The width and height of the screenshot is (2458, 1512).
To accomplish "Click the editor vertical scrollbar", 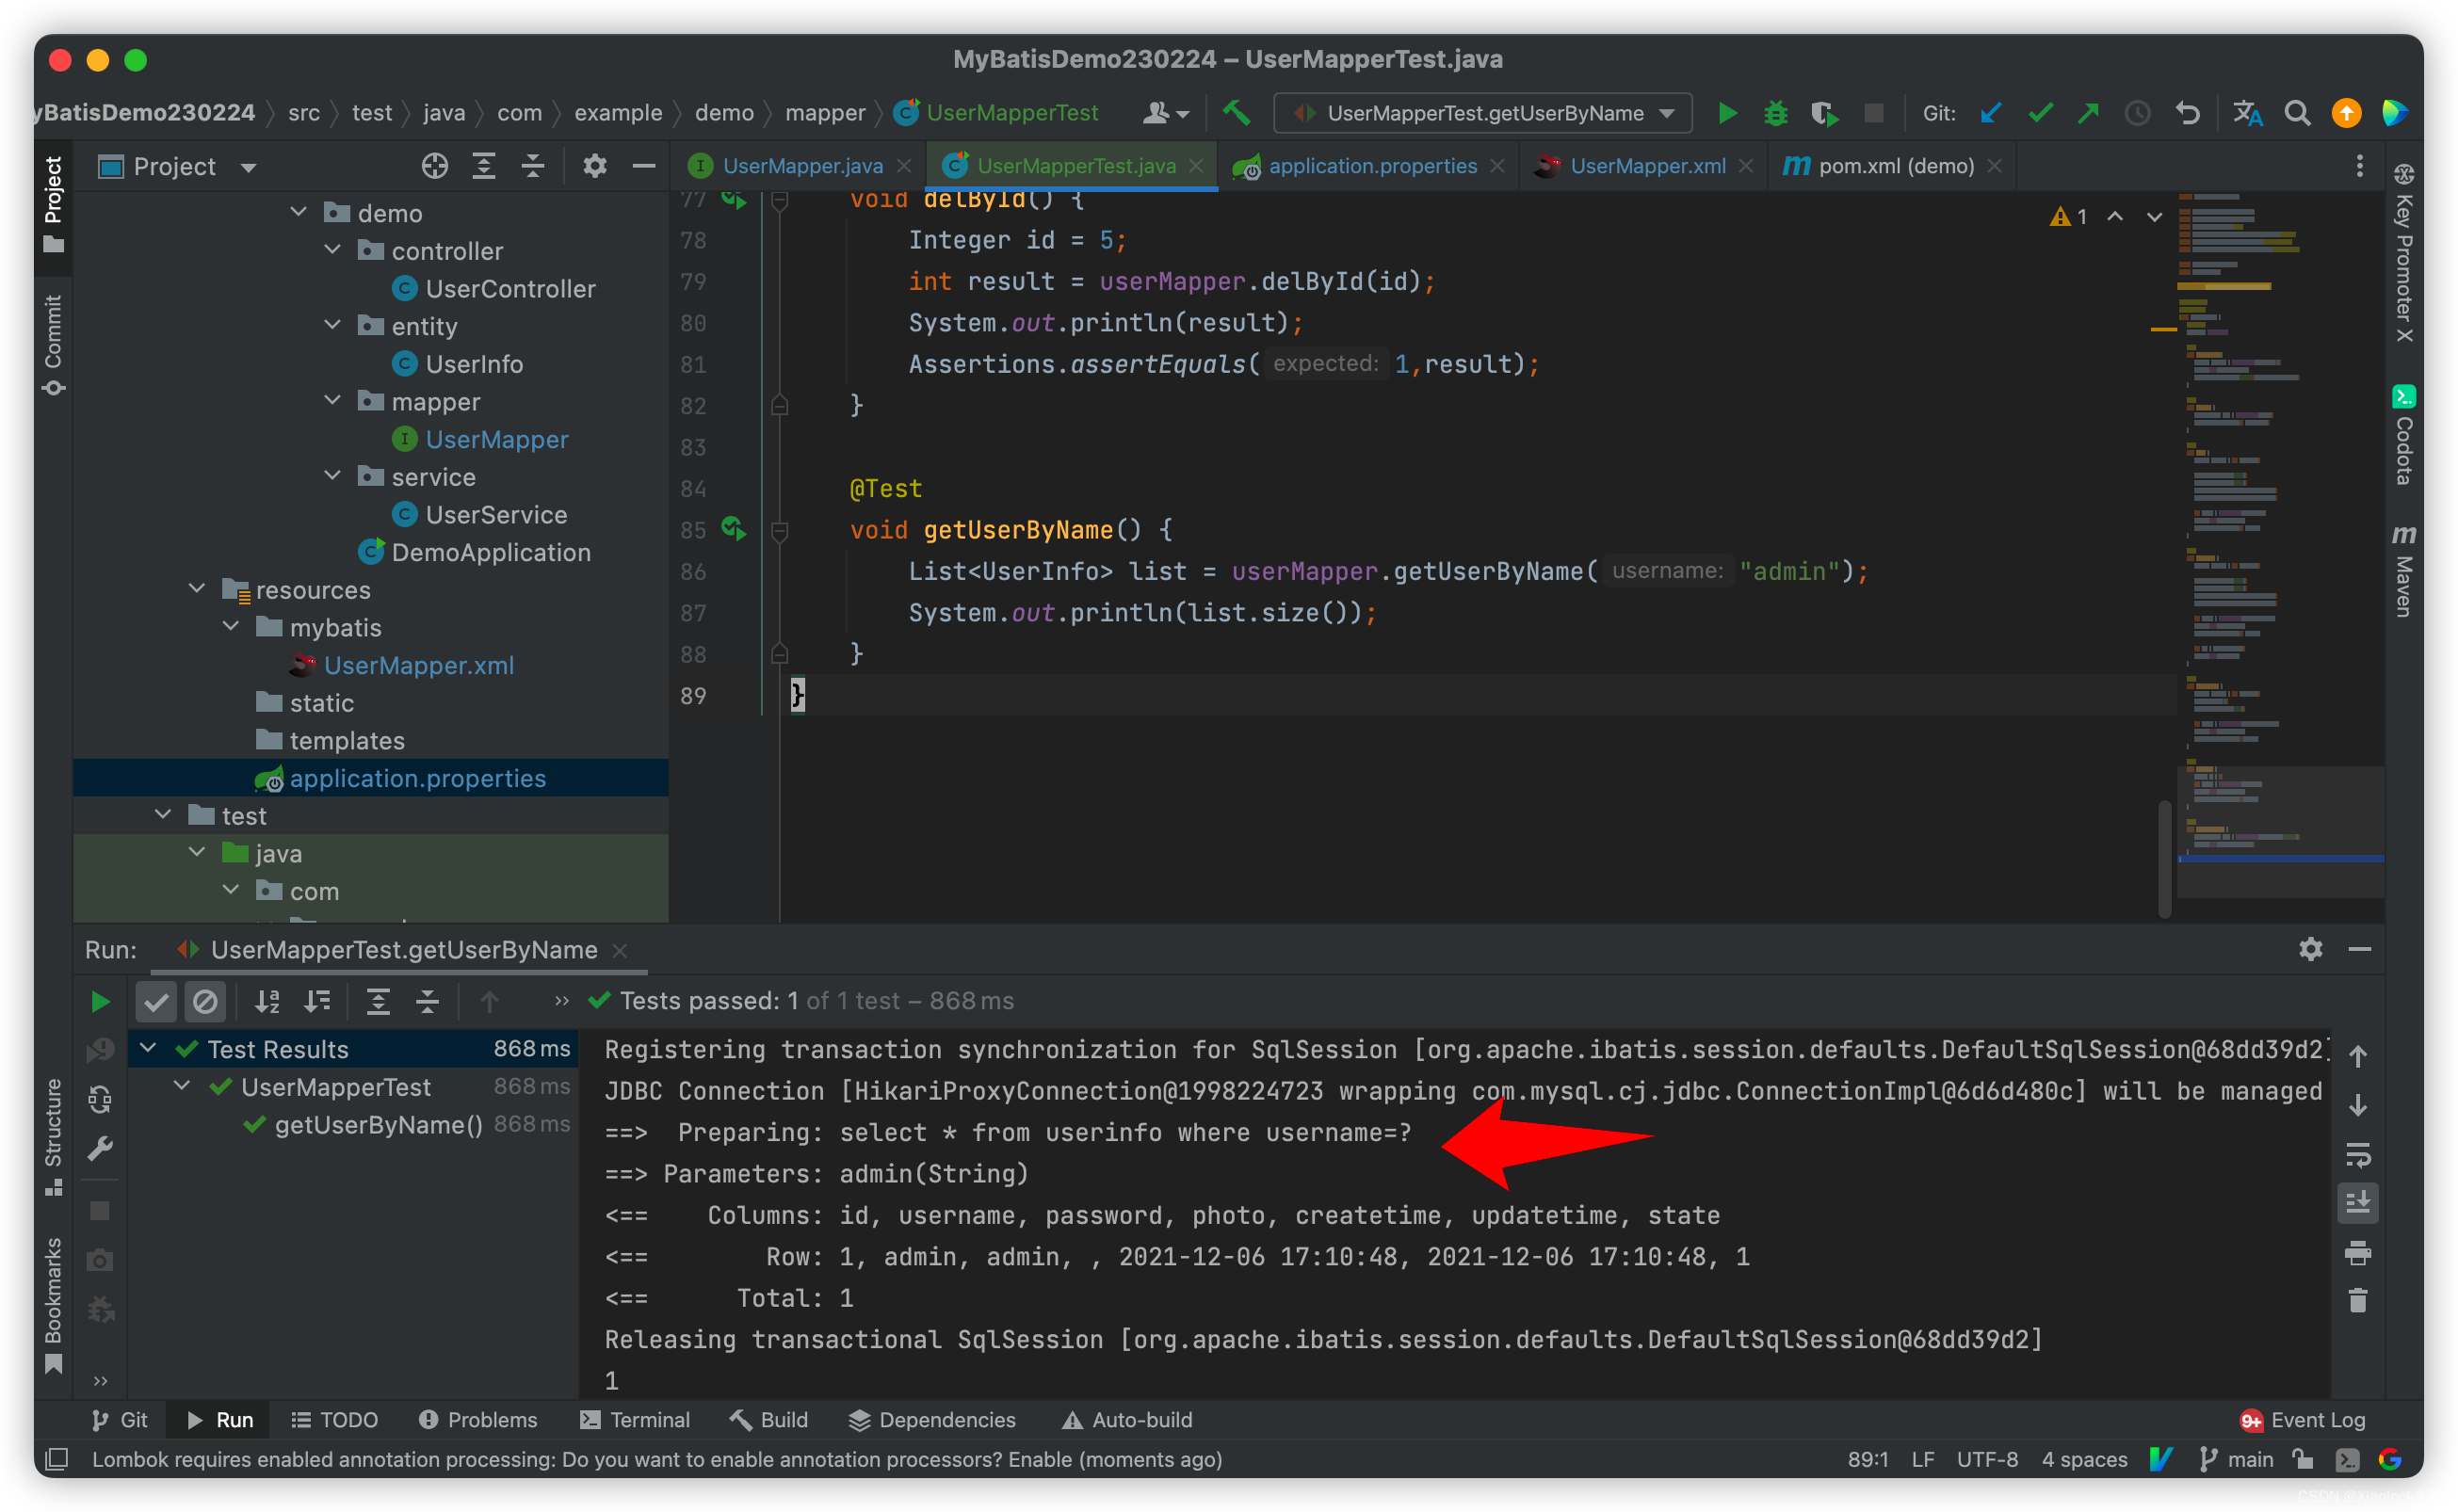I will [x=2164, y=858].
